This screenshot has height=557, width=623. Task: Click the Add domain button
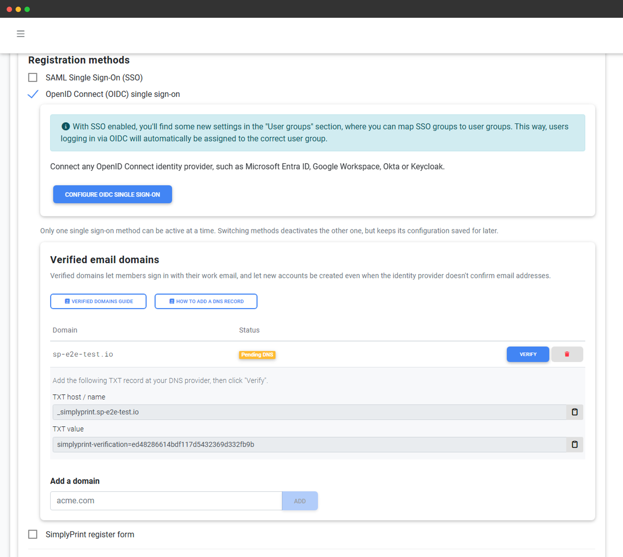click(x=300, y=501)
